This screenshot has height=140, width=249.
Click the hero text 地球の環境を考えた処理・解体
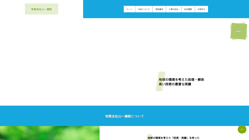click(181, 80)
